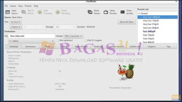Click the 1920 x 1080 scale dimensions value
The width and height of the screenshot is (182, 102).
click(60, 84)
